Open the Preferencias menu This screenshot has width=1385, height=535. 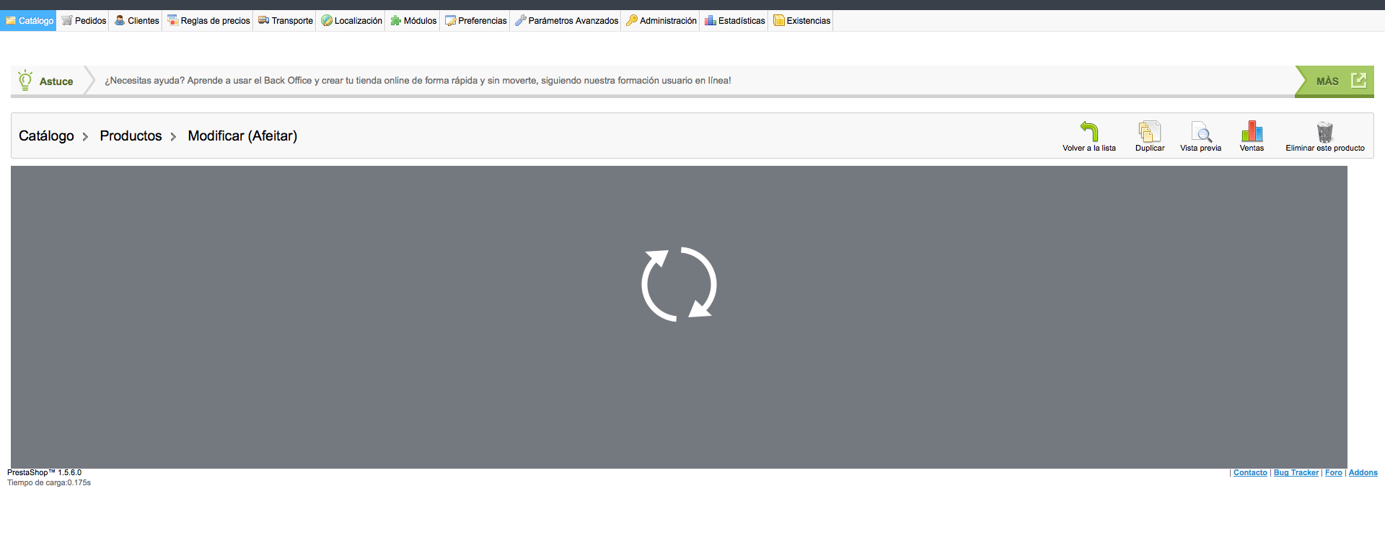[476, 20]
